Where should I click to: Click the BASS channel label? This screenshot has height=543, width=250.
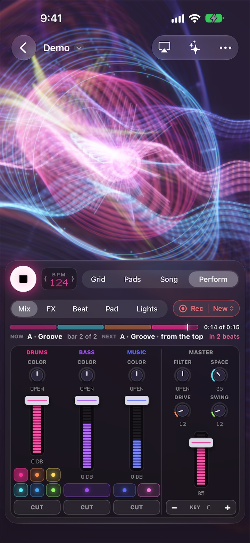click(x=87, y=352)
